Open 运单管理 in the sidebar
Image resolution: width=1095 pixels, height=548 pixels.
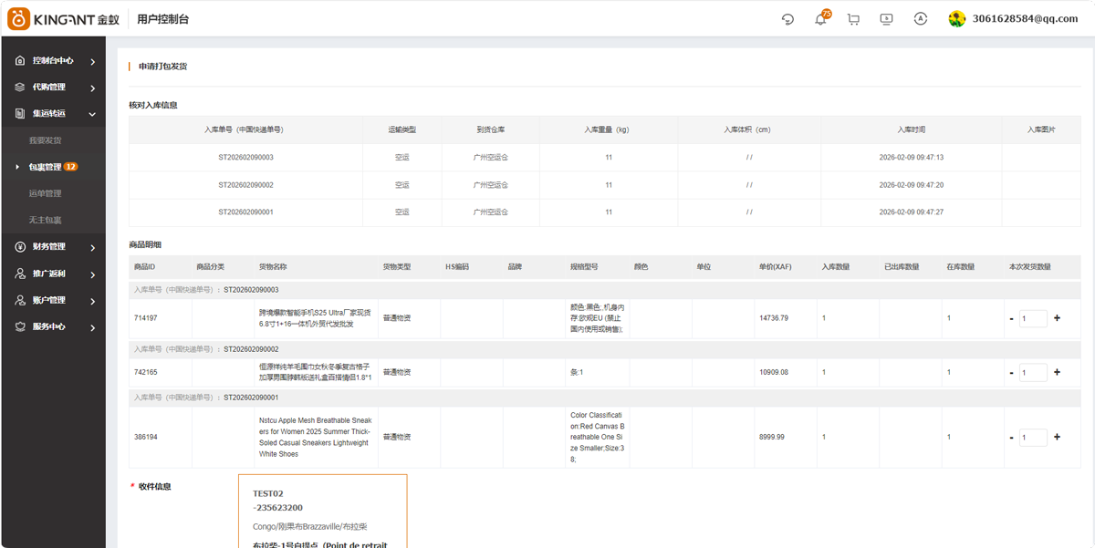click(46, 193)
